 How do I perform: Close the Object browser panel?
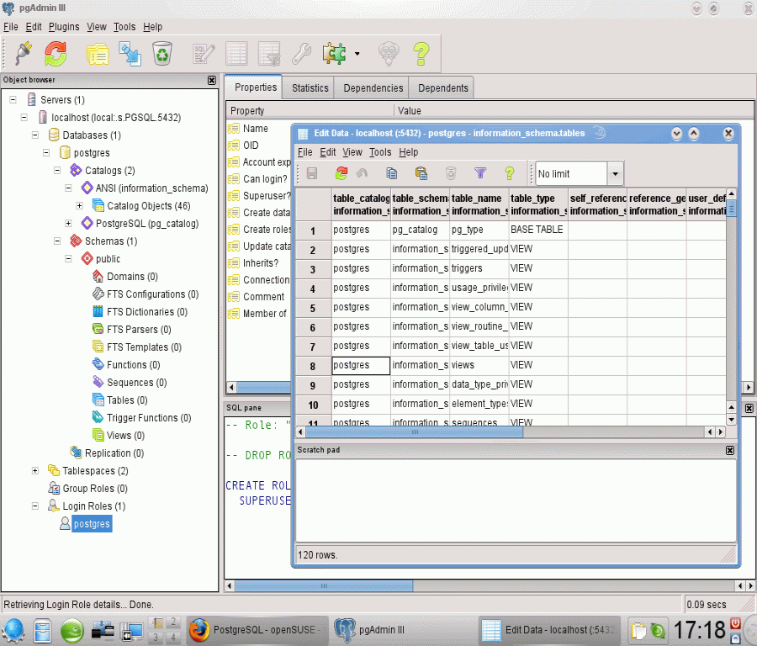point(211,80)
